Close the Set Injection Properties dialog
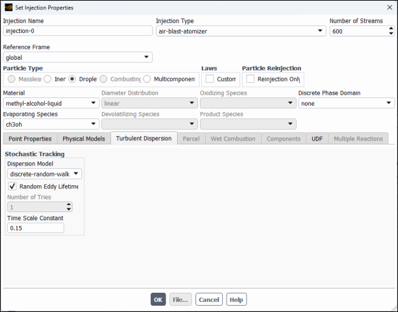 pyautogui.click(x=389, y=8)
